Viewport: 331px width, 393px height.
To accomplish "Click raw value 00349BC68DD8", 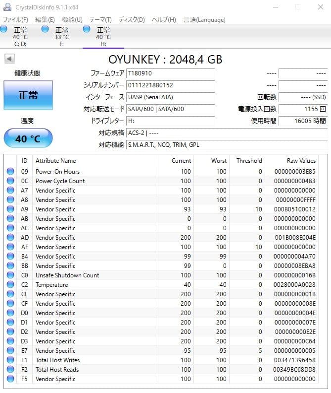I will (294, 370).
